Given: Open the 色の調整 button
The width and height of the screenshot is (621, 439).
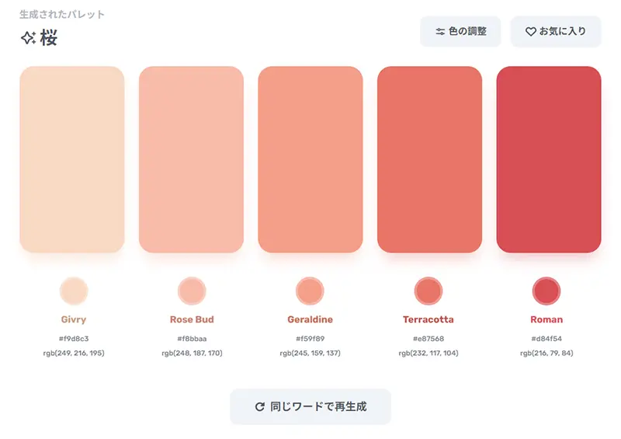Looking at the screenshot, I should (460, 32).
